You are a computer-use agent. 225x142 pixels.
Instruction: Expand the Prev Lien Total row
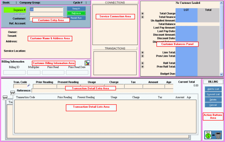[143, 56]
